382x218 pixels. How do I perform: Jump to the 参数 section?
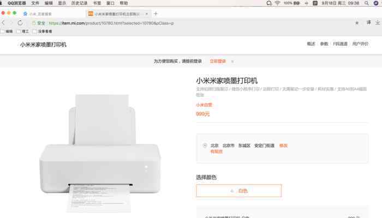(x=324, y=44)
